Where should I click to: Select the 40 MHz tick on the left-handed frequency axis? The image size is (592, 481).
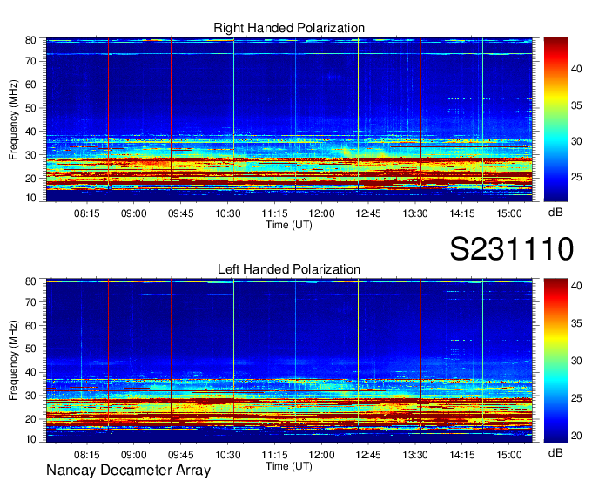tap(30, 373)
